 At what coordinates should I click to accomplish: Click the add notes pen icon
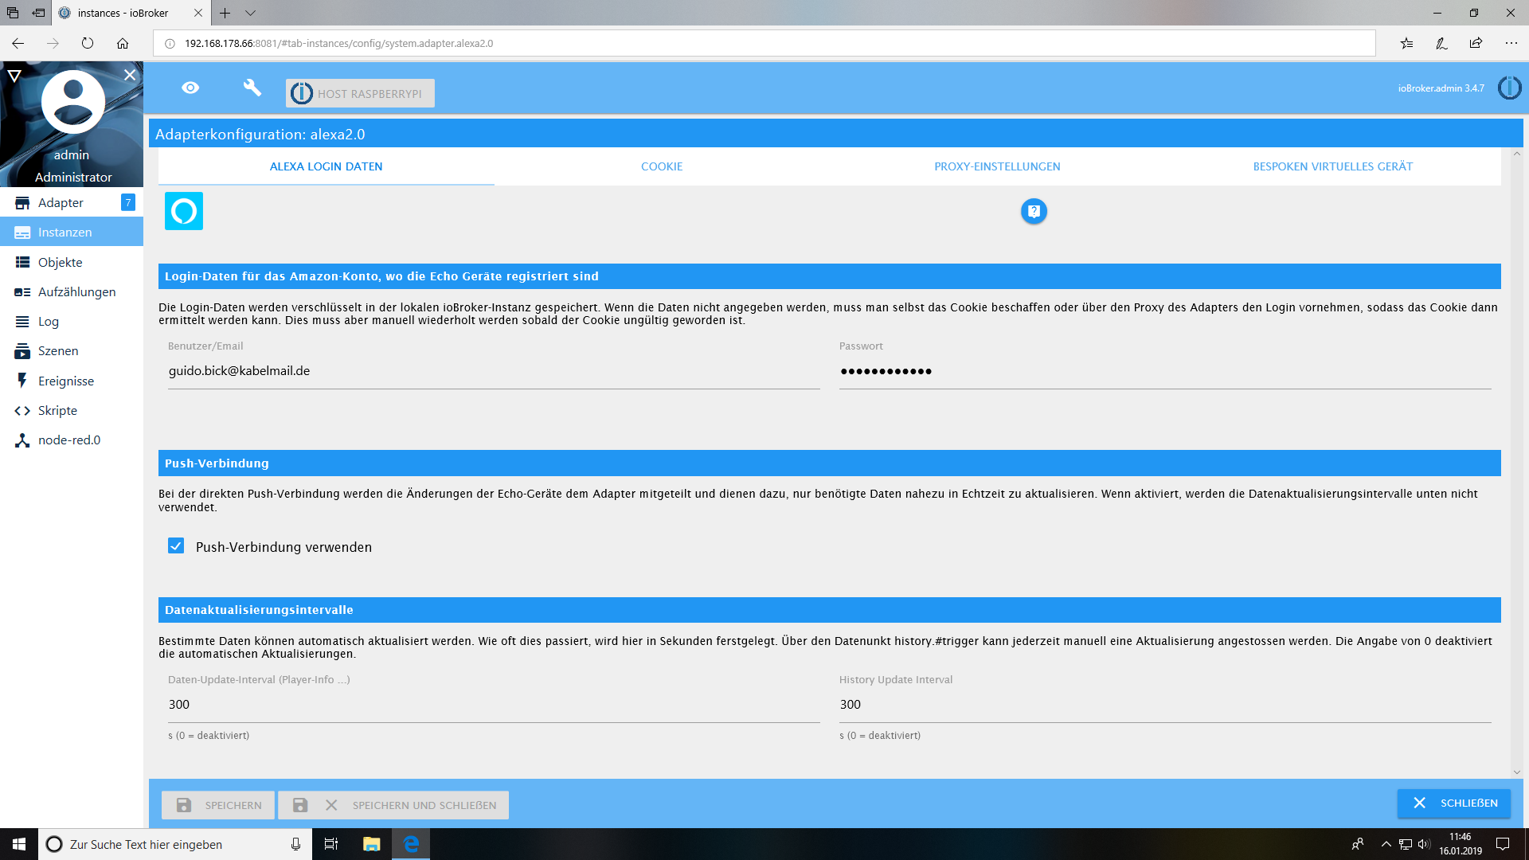pyautogui.click(x=1441, y=43)
